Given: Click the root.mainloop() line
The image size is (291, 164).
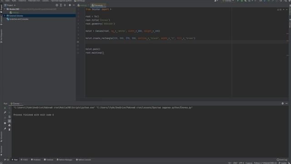Looking at the screenshot, I should [95, 53].
